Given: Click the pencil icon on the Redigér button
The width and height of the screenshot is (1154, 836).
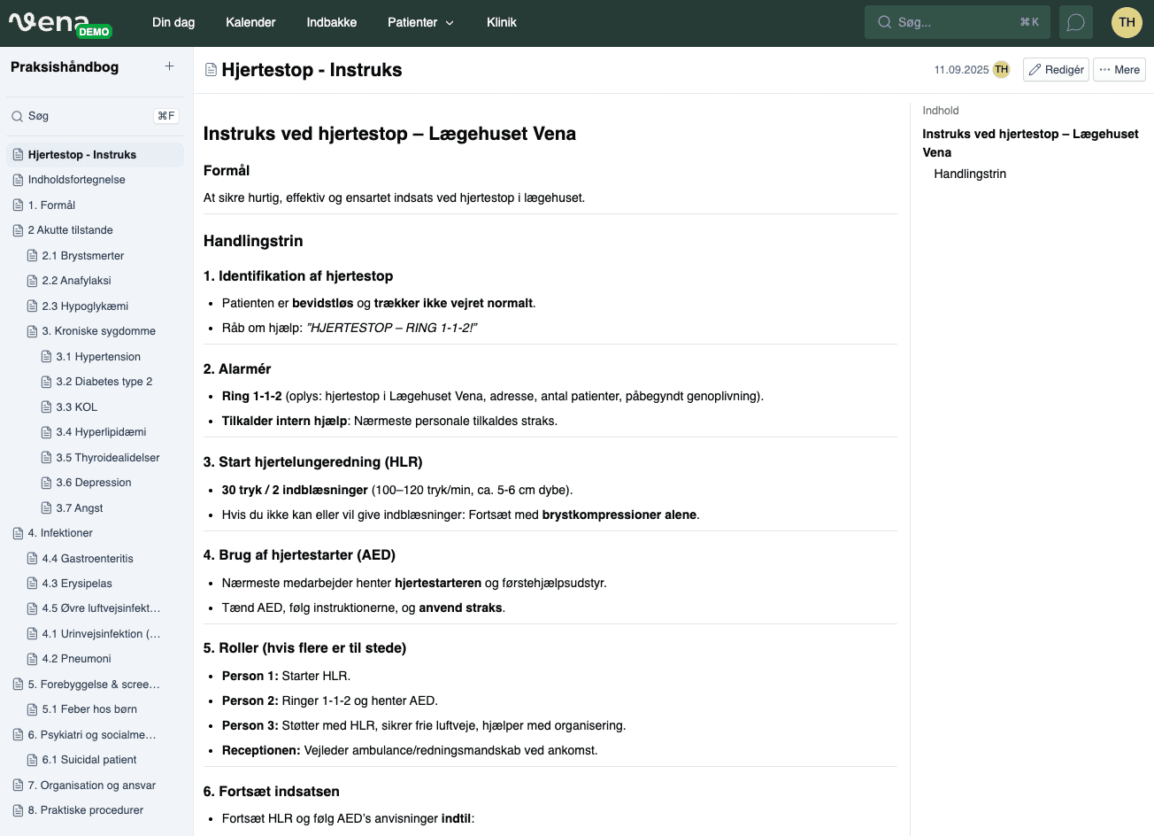Looking at the screenshot, I should click(x=1034, y=69).
